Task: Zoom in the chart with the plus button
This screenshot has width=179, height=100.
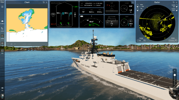Action: click(15, 44)
